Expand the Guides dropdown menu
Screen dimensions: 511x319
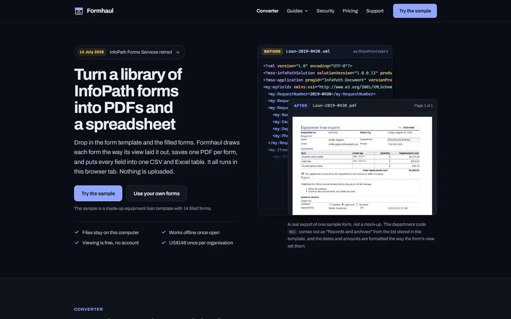tap(297, 11)
